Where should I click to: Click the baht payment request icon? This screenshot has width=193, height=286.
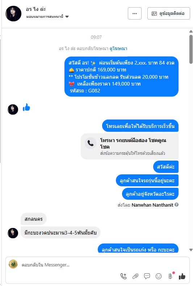(170, 276)
